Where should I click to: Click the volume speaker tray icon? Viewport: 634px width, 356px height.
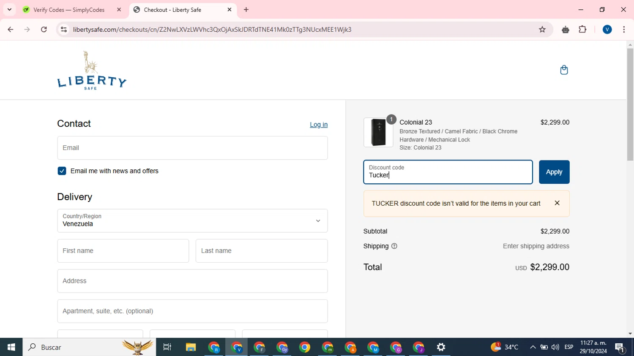tap(555, 347)
